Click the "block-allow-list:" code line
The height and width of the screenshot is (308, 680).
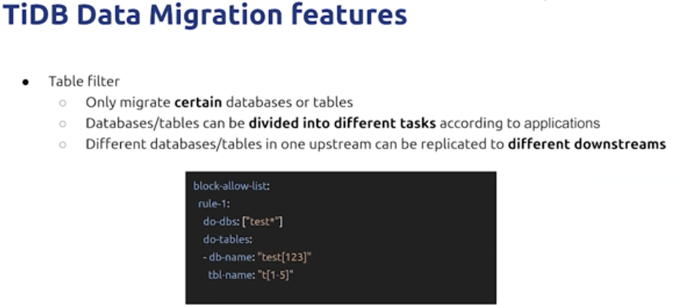231,186
